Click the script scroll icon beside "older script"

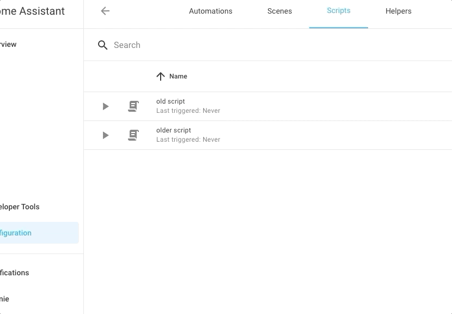pyautogui.click(x=133, y=135)
